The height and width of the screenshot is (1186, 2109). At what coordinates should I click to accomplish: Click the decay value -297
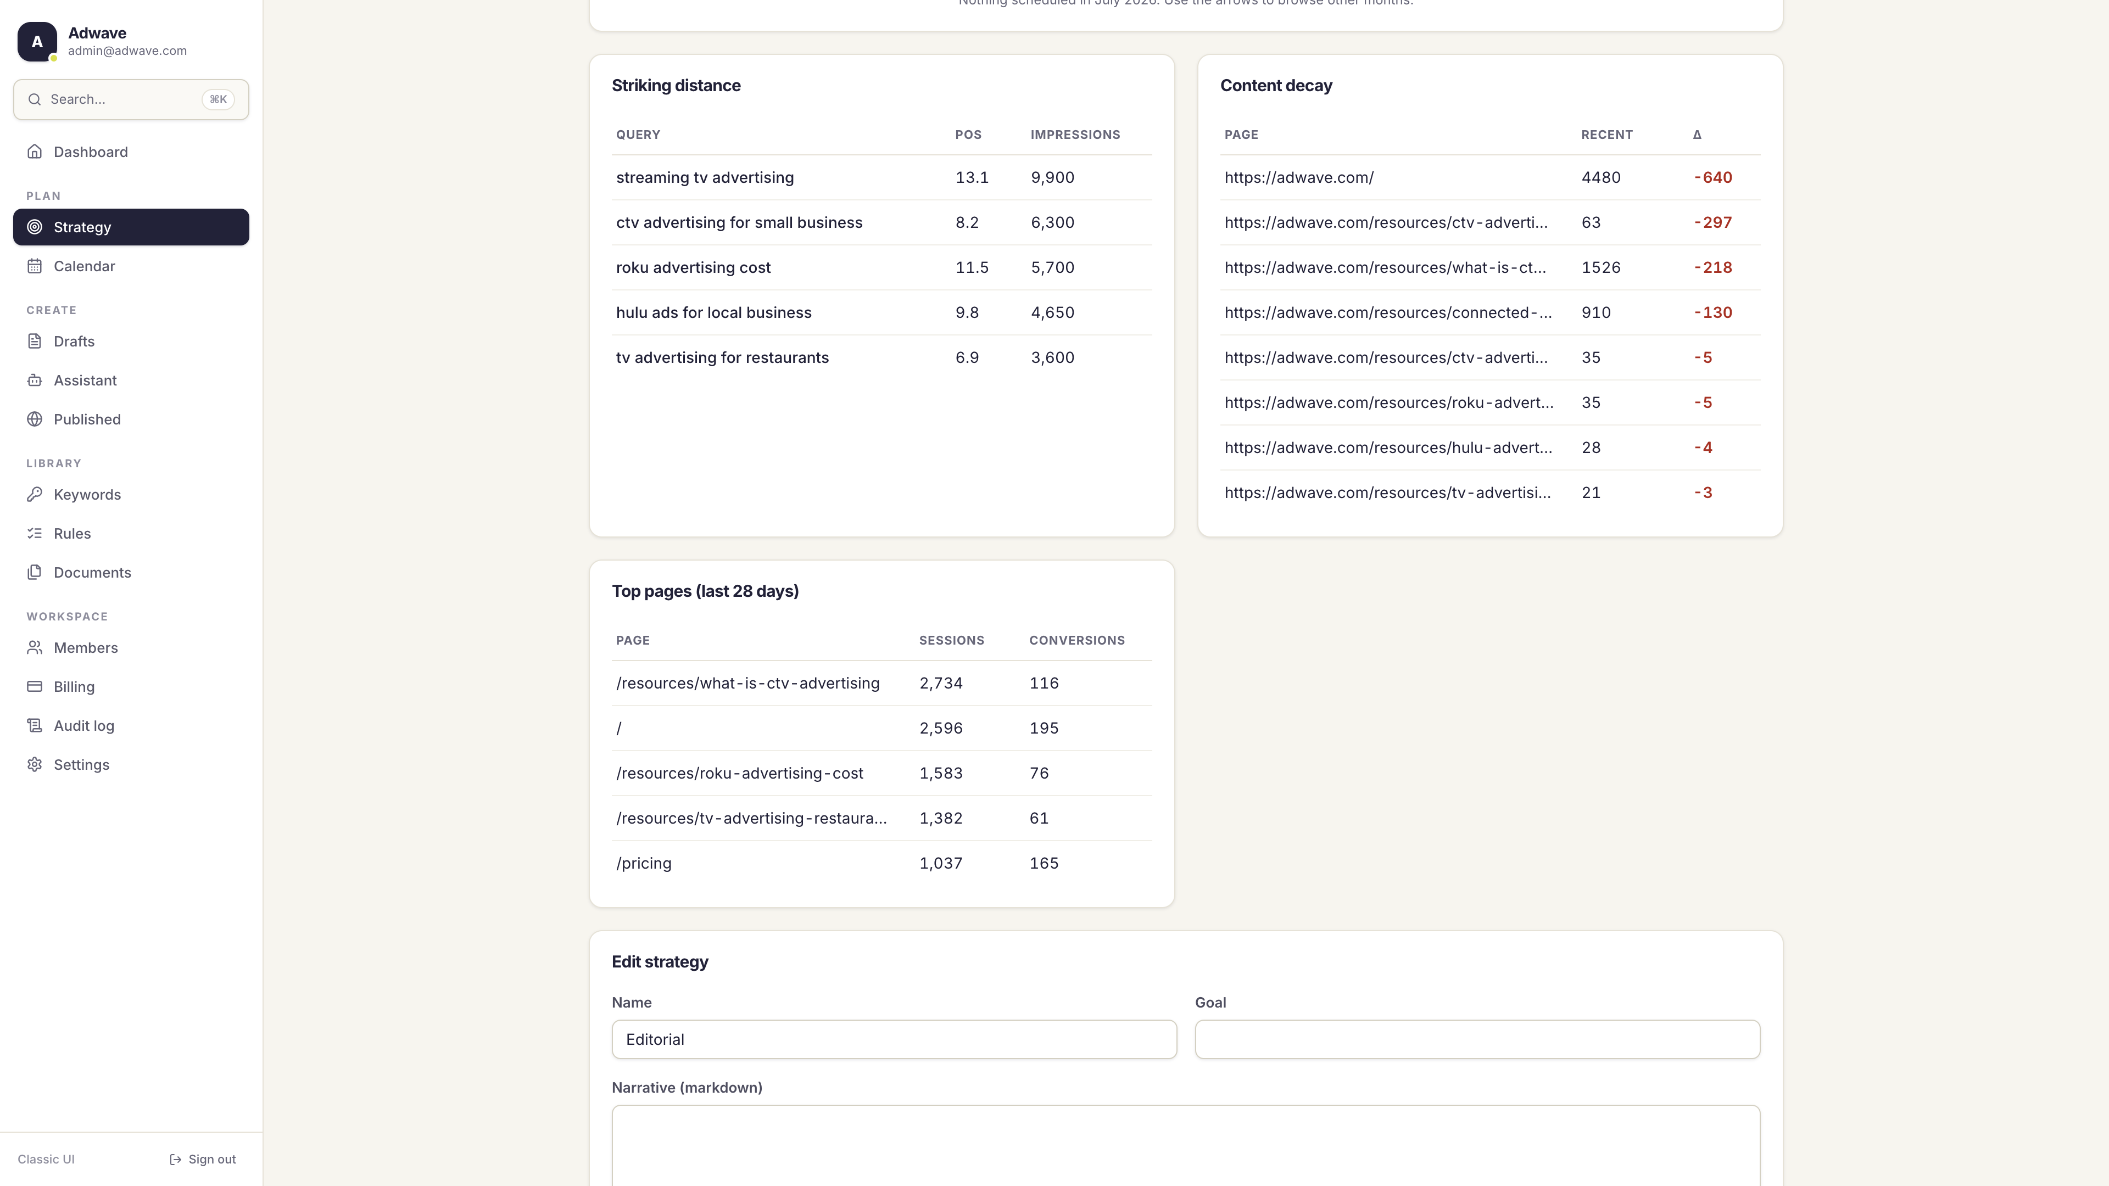coord(1713,222)
